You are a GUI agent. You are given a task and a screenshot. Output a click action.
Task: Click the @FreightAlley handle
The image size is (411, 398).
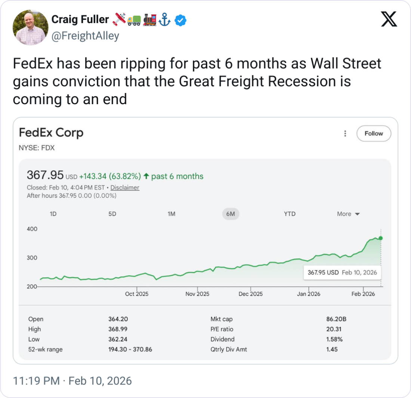(85, 36)
